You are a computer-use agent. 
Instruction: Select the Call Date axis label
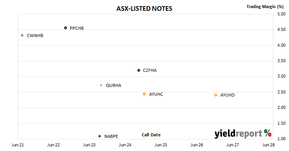tap(151, 135)
